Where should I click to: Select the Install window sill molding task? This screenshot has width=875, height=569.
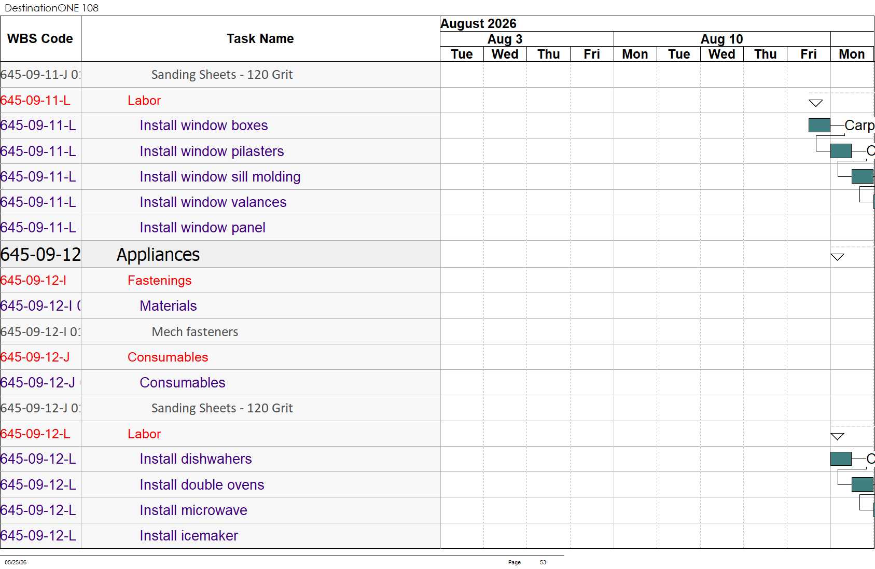tap(220, 177)
